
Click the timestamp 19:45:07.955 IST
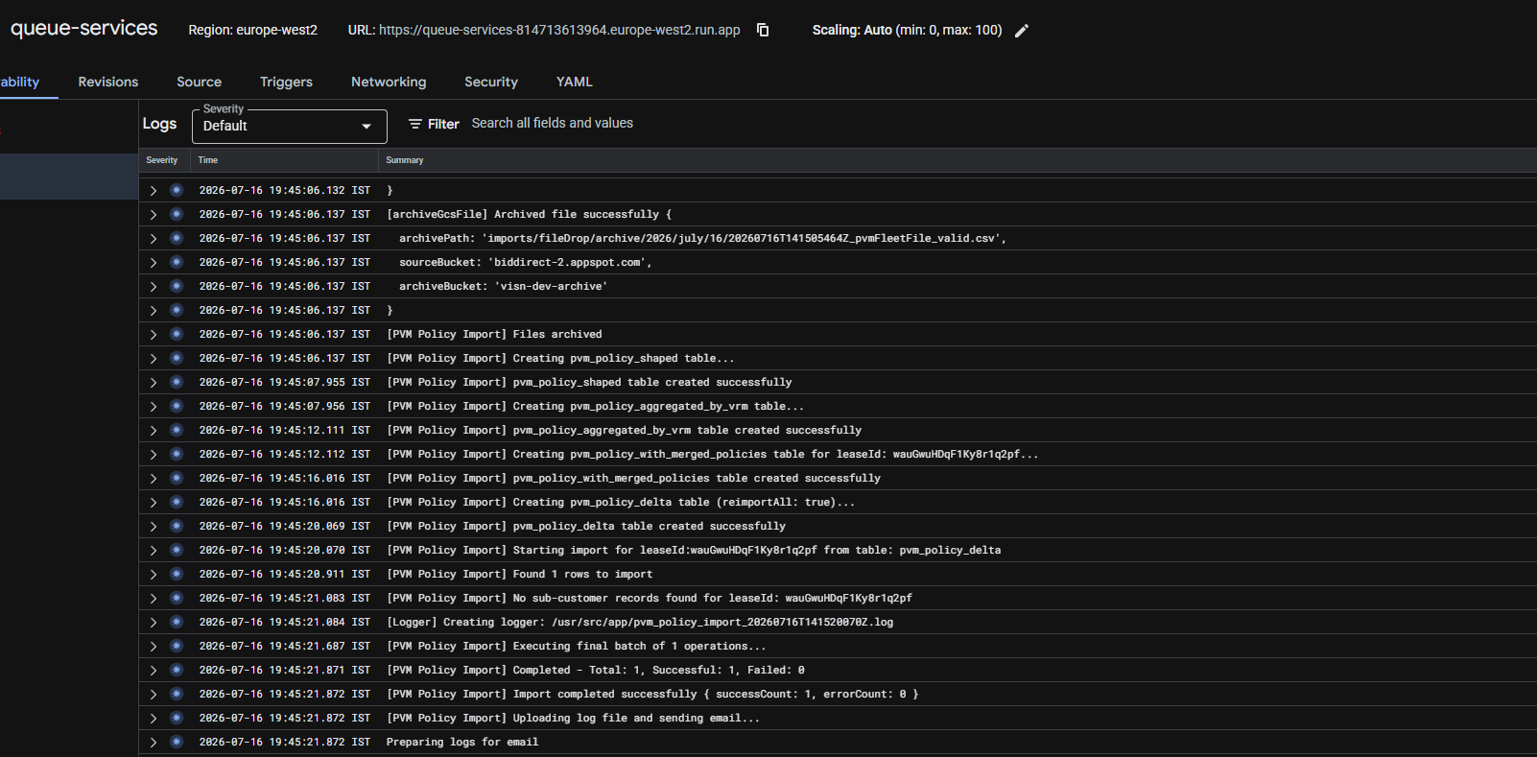pos(284,382)
